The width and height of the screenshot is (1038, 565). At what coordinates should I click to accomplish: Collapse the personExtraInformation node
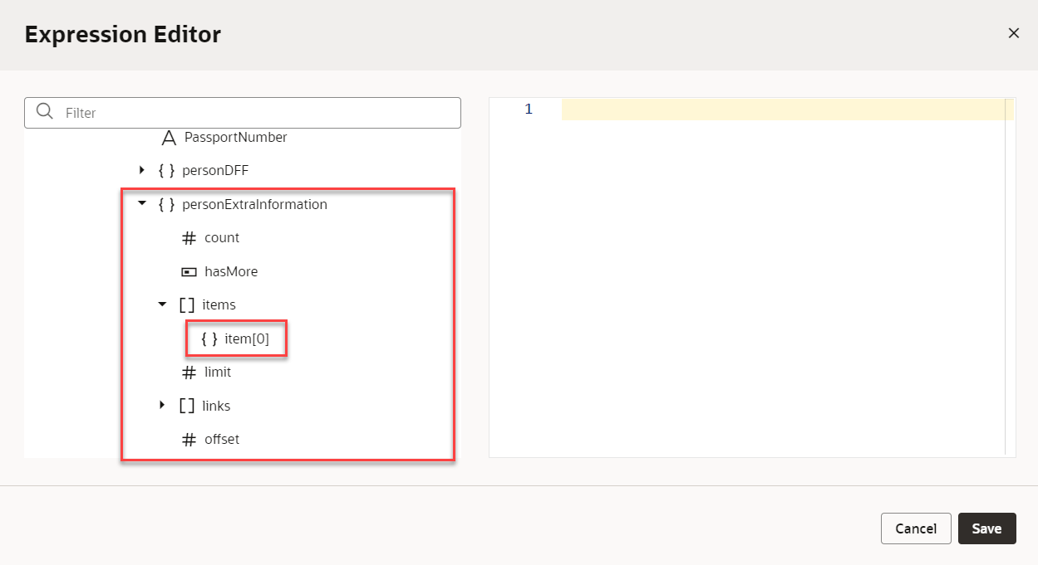(x=142, y=204)
